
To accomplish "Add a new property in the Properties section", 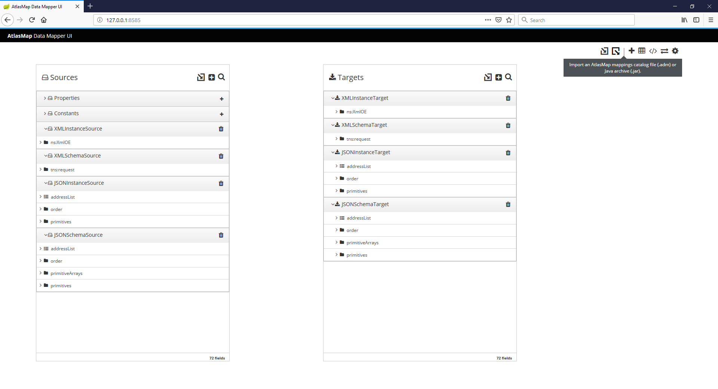I will pyautogui.click(x=221, y=99).
